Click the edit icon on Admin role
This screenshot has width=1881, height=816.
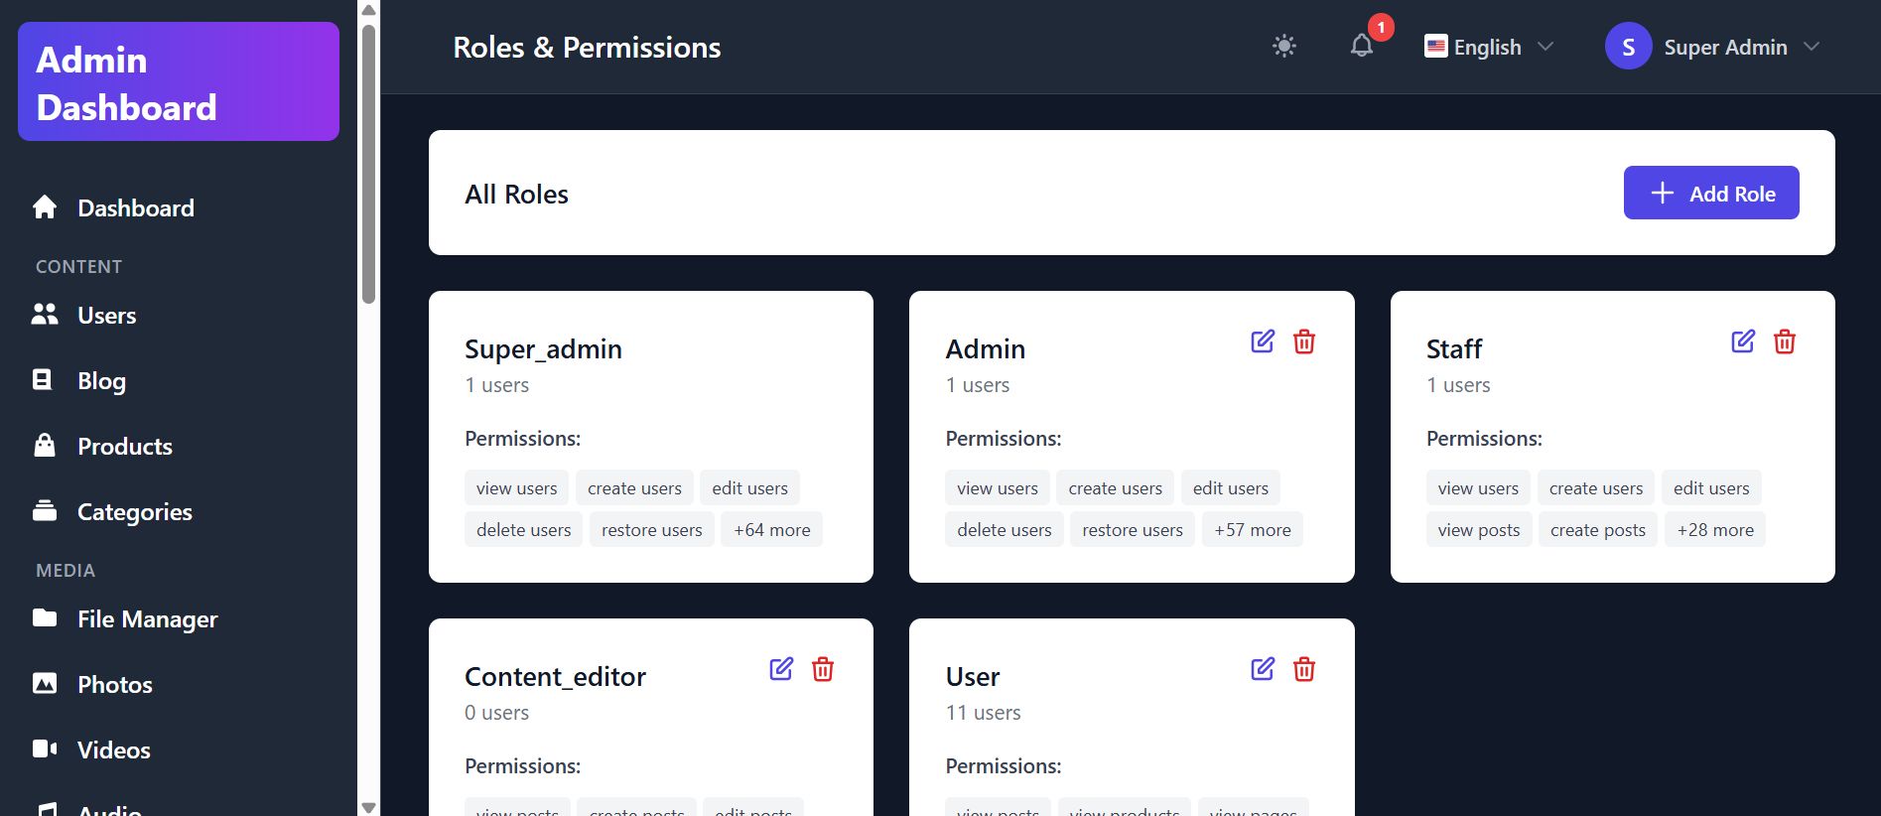tap(1262, 341)
